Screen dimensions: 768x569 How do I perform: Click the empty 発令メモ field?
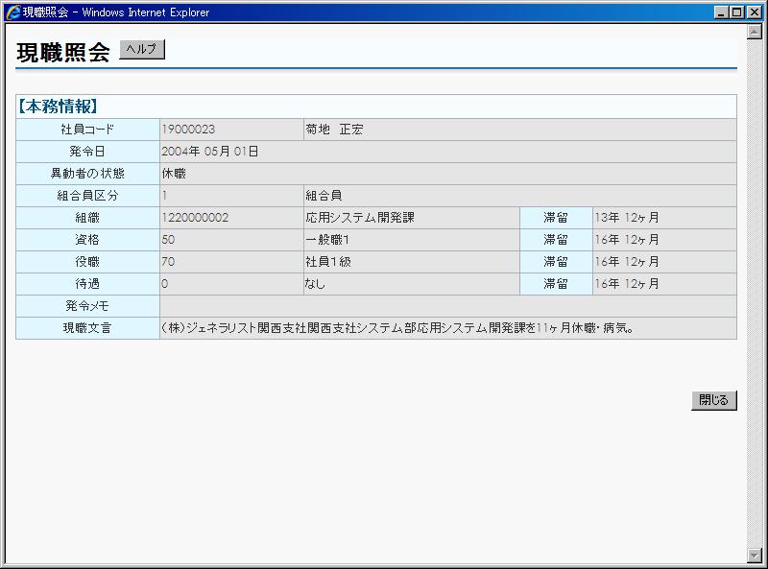pos(447,306)
